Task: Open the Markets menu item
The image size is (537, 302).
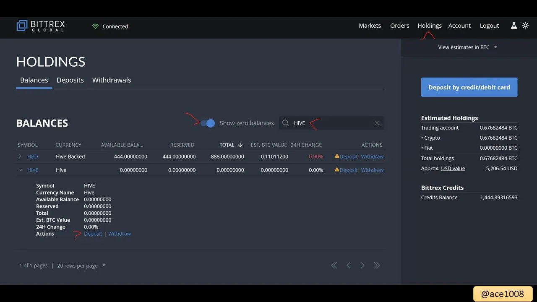Action: pos(370,26)
